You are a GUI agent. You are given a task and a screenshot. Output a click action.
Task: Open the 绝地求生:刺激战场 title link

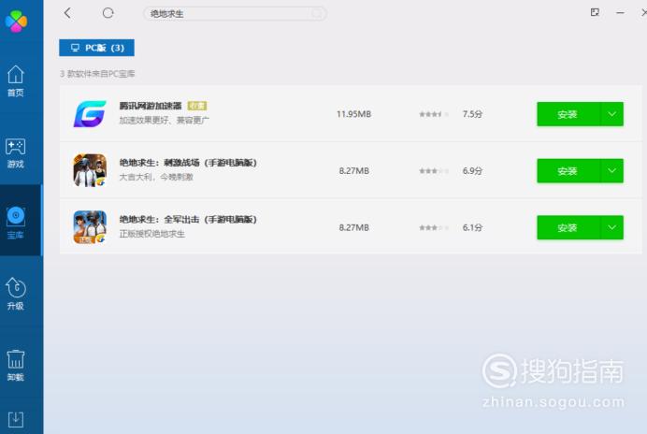tap(188, 163)
